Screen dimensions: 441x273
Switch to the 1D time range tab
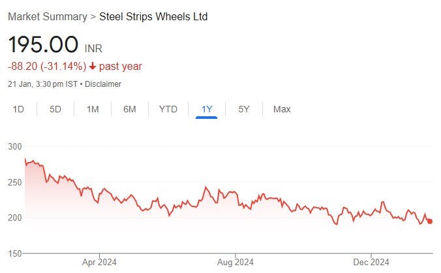(x=18, y=109)
